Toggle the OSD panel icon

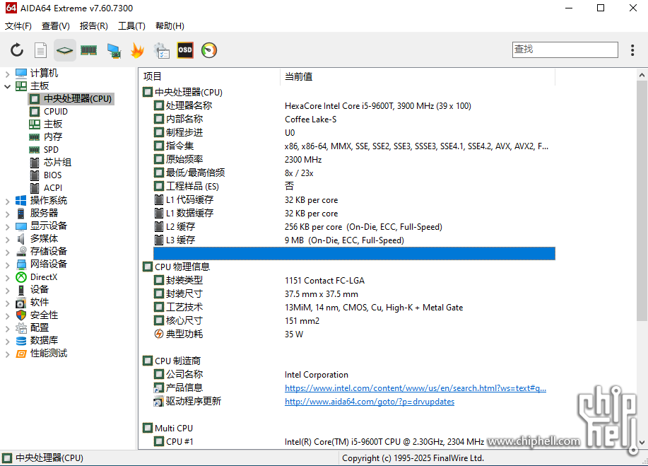coord(185,50)
